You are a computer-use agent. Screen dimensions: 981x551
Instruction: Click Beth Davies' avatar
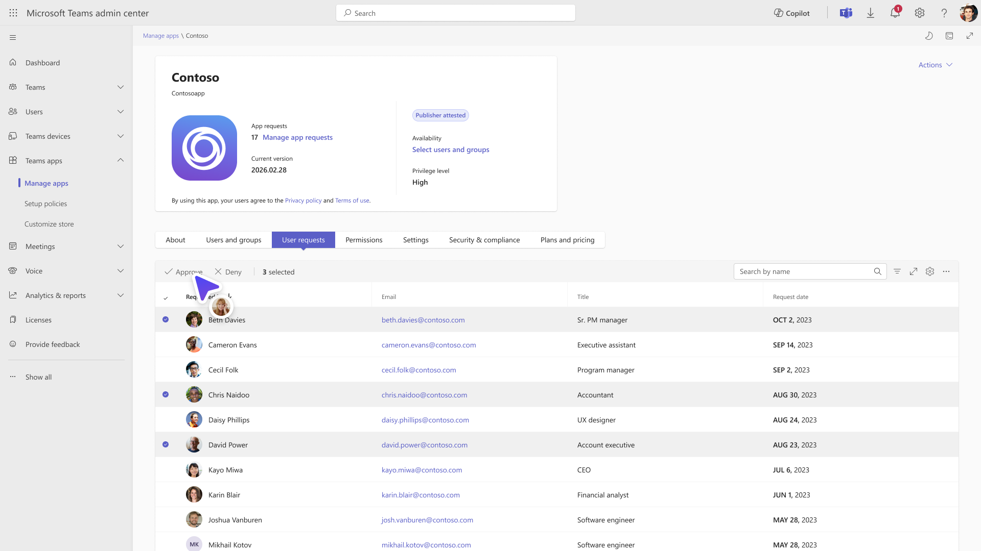(194, 320)
